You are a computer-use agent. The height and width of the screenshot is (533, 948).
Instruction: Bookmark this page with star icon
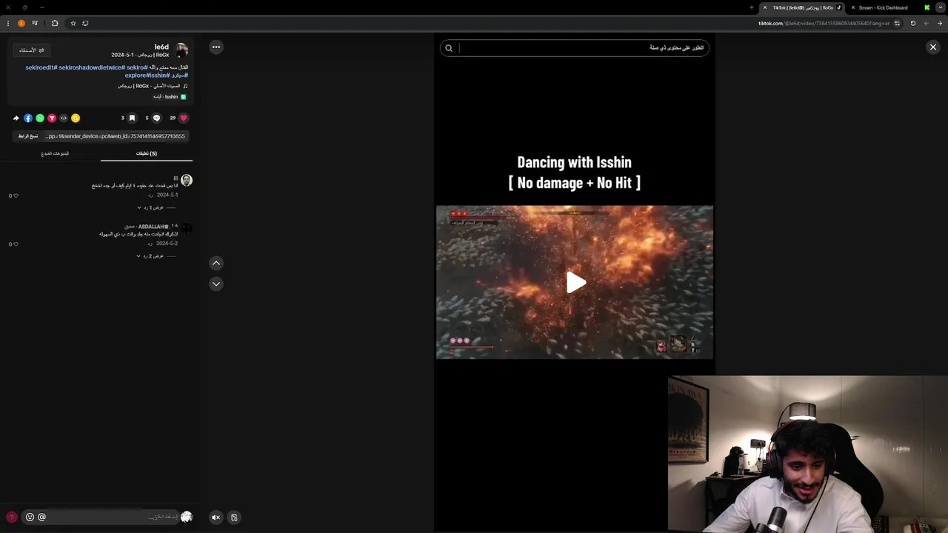73,23
